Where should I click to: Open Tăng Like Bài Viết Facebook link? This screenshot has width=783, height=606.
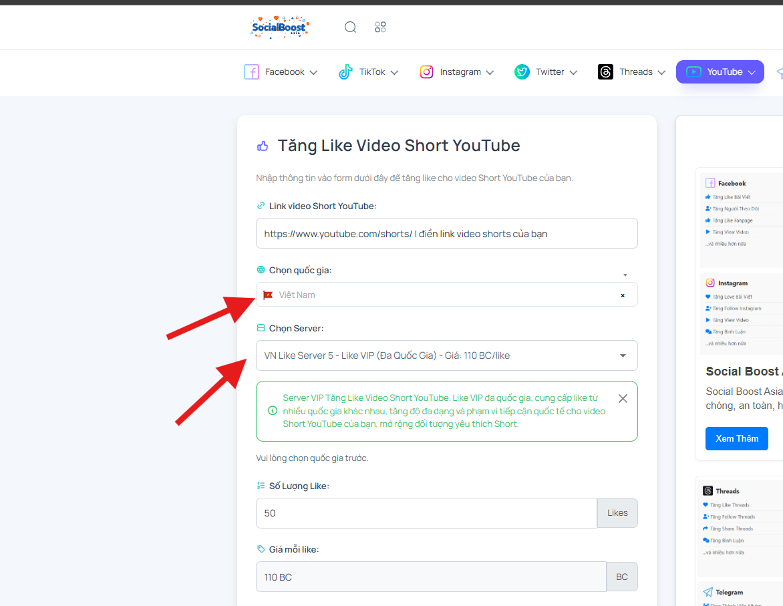pyautogui.click(x=731, y=197)
